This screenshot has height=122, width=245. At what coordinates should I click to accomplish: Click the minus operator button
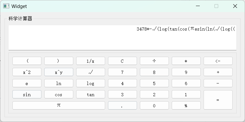click(218, 83)
